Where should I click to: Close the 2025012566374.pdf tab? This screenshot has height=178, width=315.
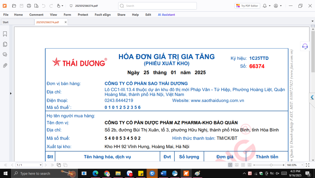click(x=66, y=22)
